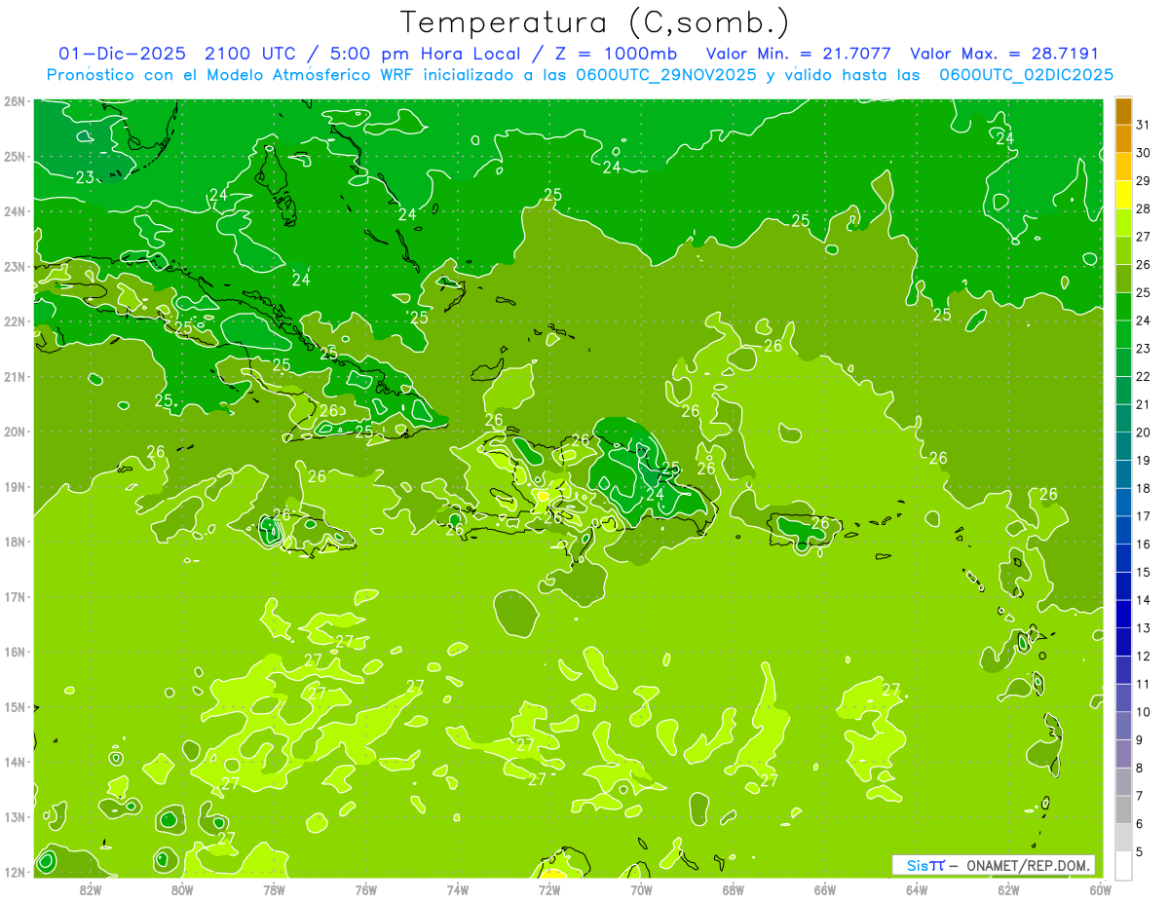
Task: Pick the dark blue swatch between legend 13 and 14
Action: click(x=1123, y=614)
